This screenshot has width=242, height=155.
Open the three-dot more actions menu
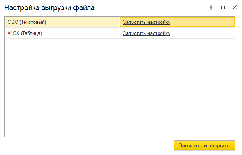point(211,7)
